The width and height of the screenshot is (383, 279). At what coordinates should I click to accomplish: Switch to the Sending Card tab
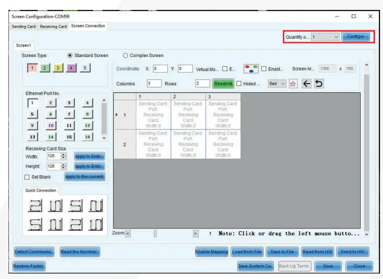click(x=24, y=26)
